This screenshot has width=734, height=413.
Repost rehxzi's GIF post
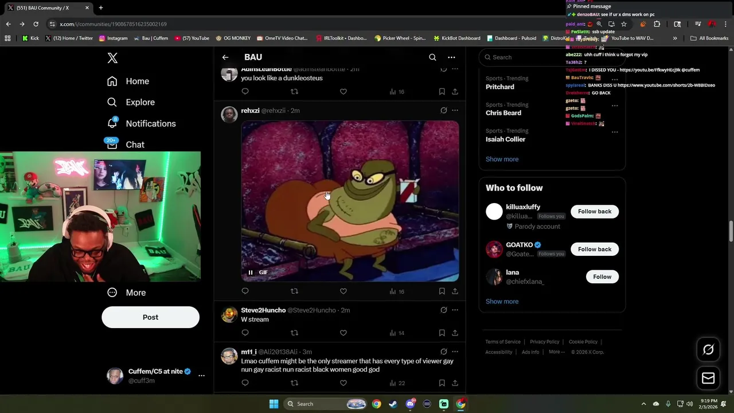click(294, 291)
